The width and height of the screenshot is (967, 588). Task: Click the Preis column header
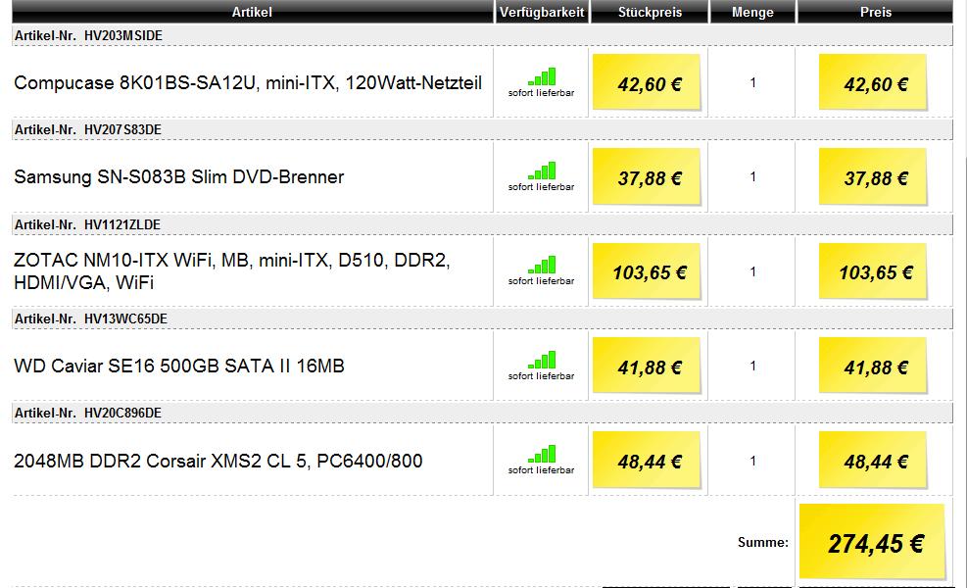pyautogui.click(x=875, y=12)
